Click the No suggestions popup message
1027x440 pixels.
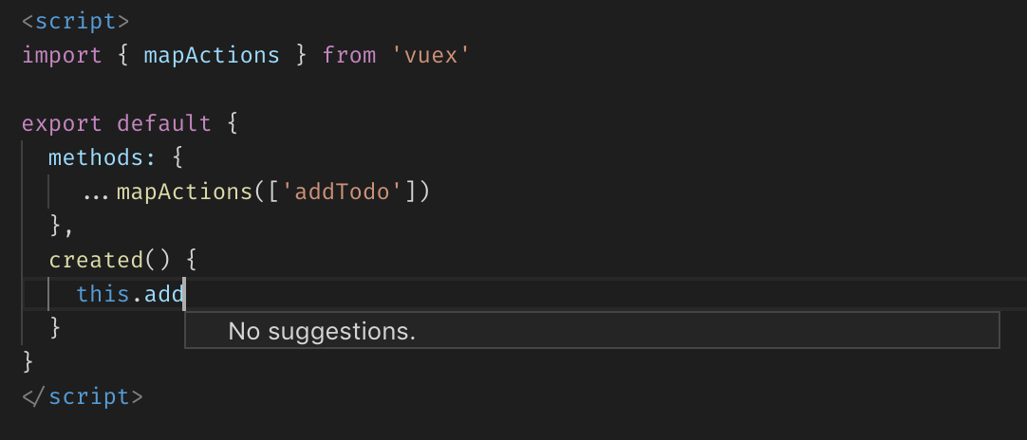coord(322,331)
